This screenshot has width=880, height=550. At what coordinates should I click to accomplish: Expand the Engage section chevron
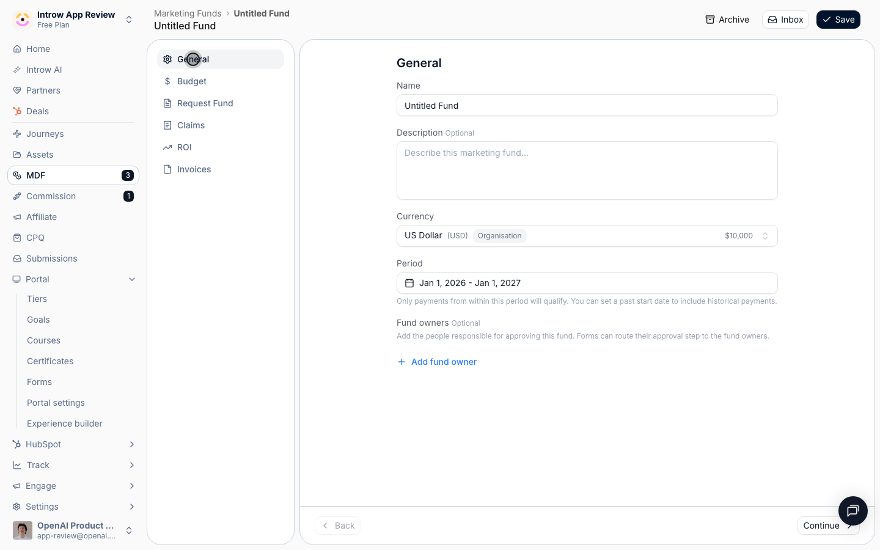(132, 486)
